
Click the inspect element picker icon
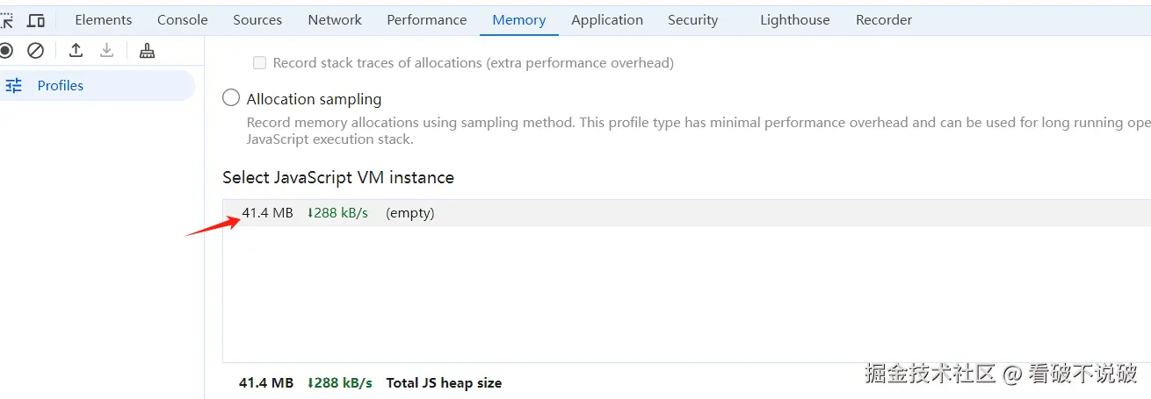[x=6, y=20]
